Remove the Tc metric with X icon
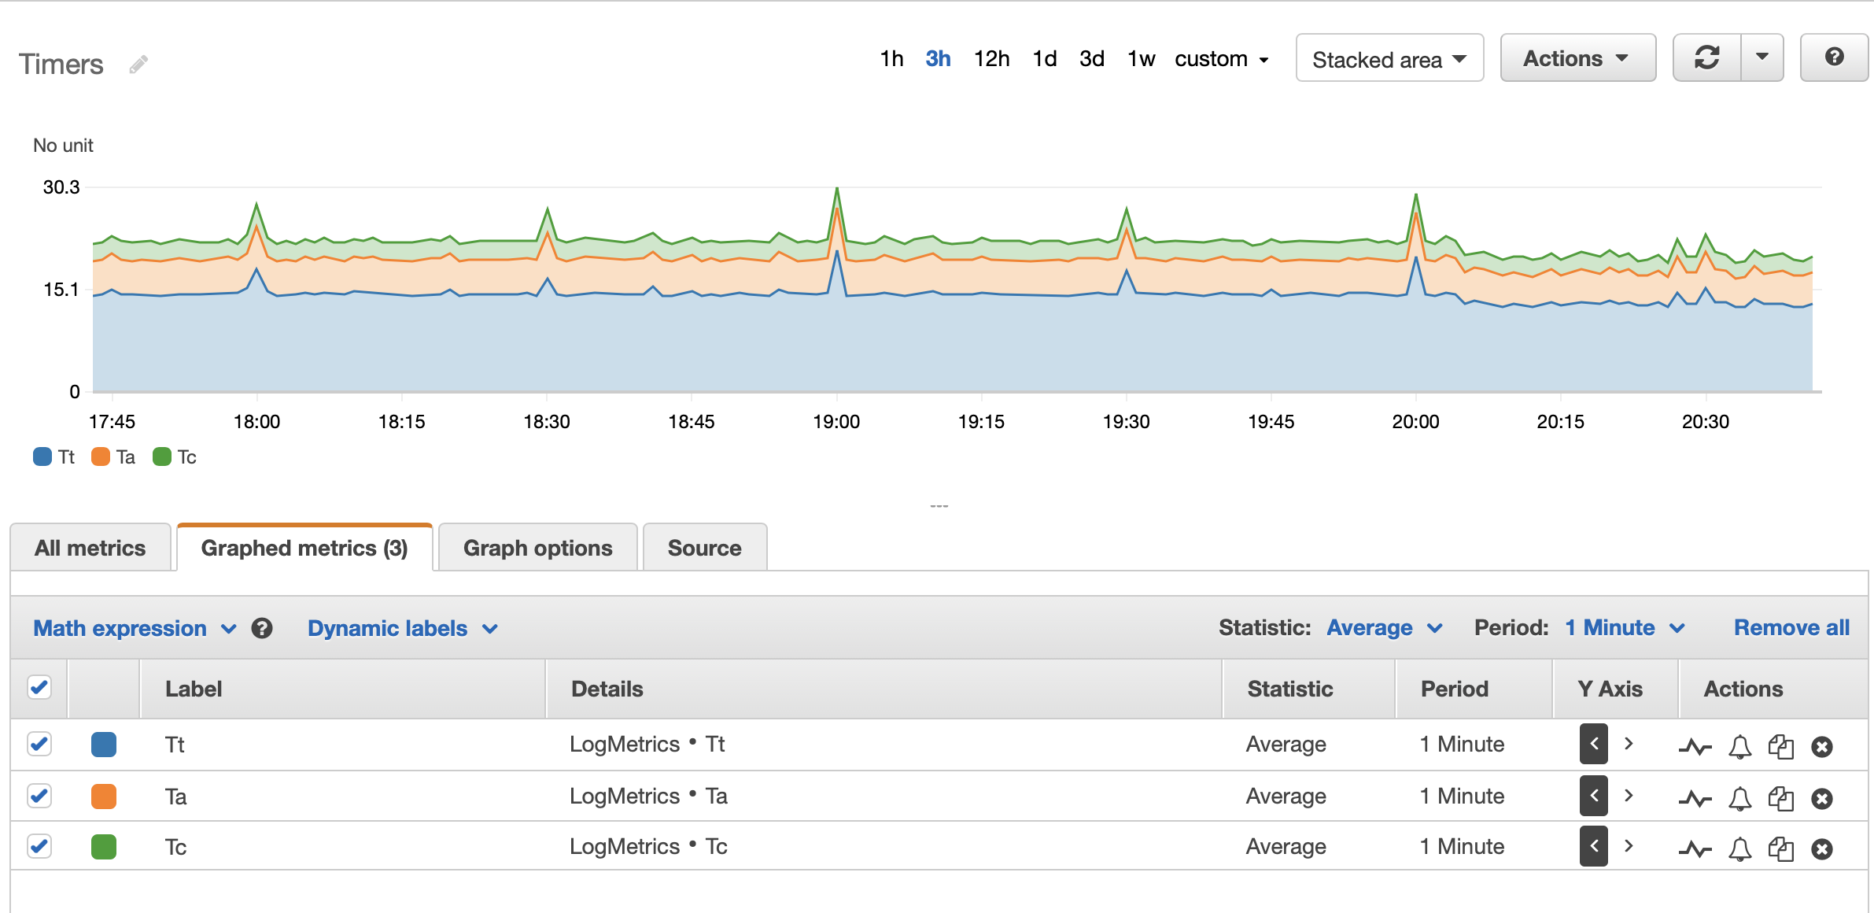Image resolution: width=1874 pixels, height=913 pixels. tap(1821, 848)
